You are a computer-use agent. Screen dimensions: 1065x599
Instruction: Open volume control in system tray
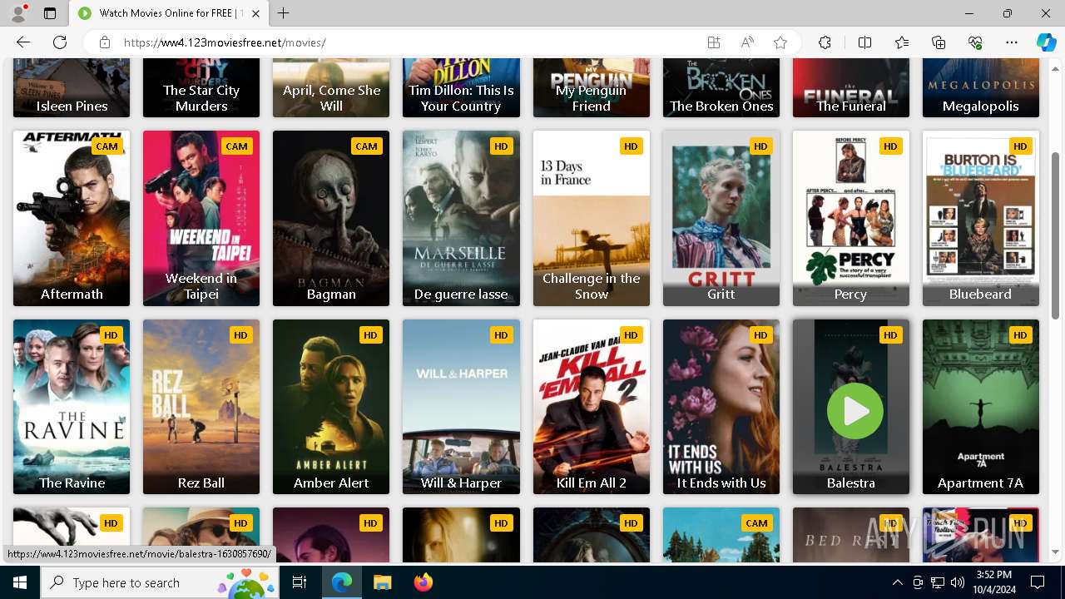958,582
